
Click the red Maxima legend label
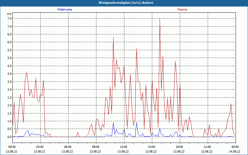(x=182, y=10)
